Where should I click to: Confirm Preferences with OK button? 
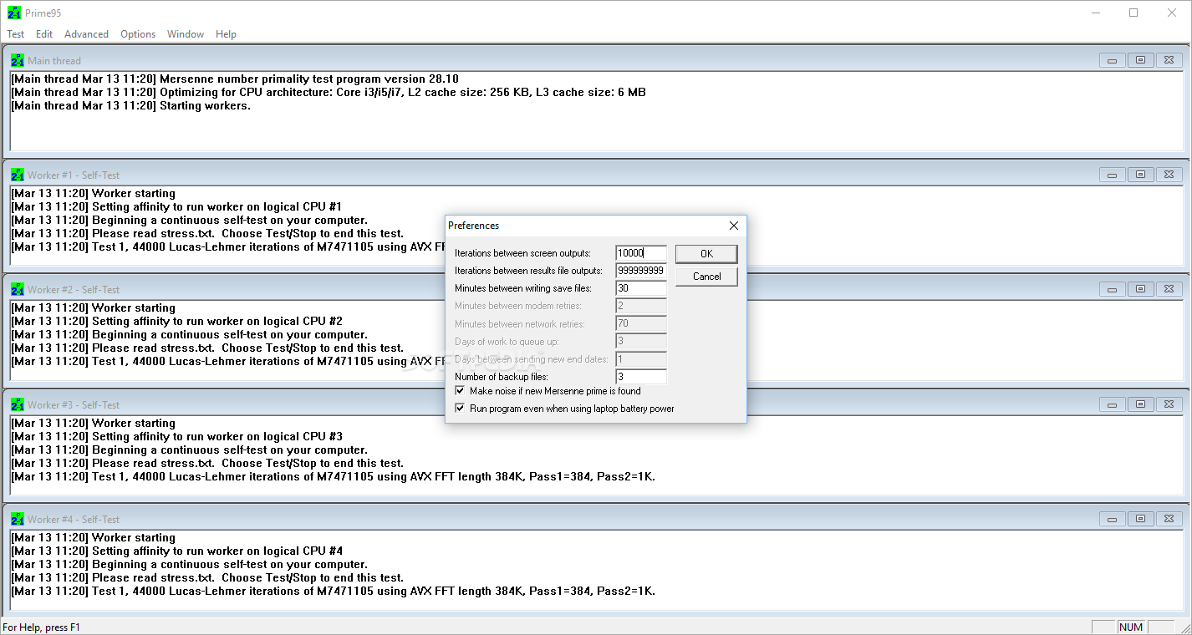706,253
